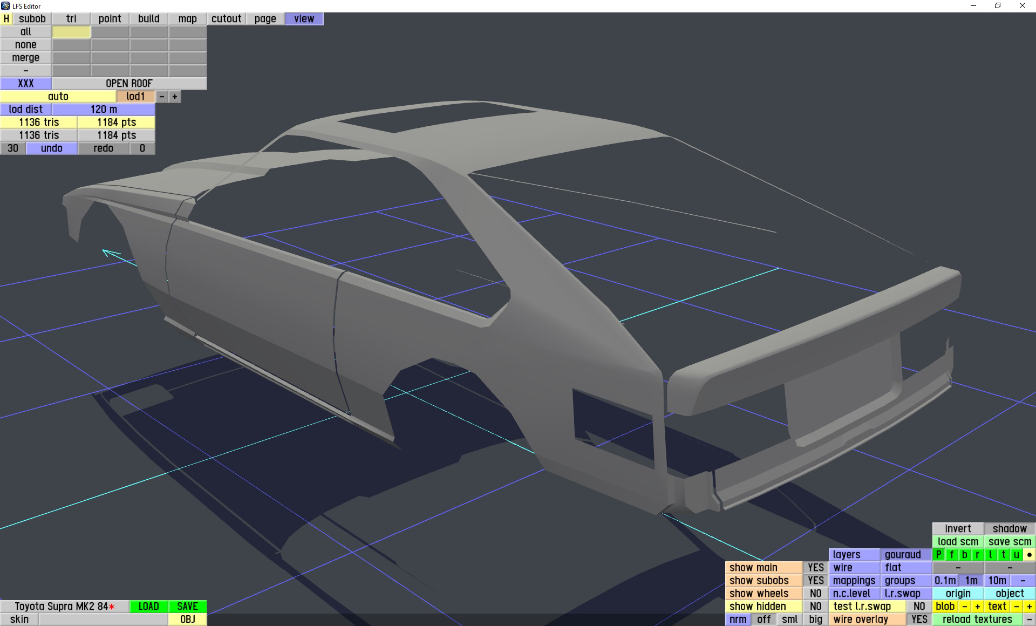Screen dimensions: 1036x626
Task: Select the t top view button
Action: click(x=1004, y=555)
